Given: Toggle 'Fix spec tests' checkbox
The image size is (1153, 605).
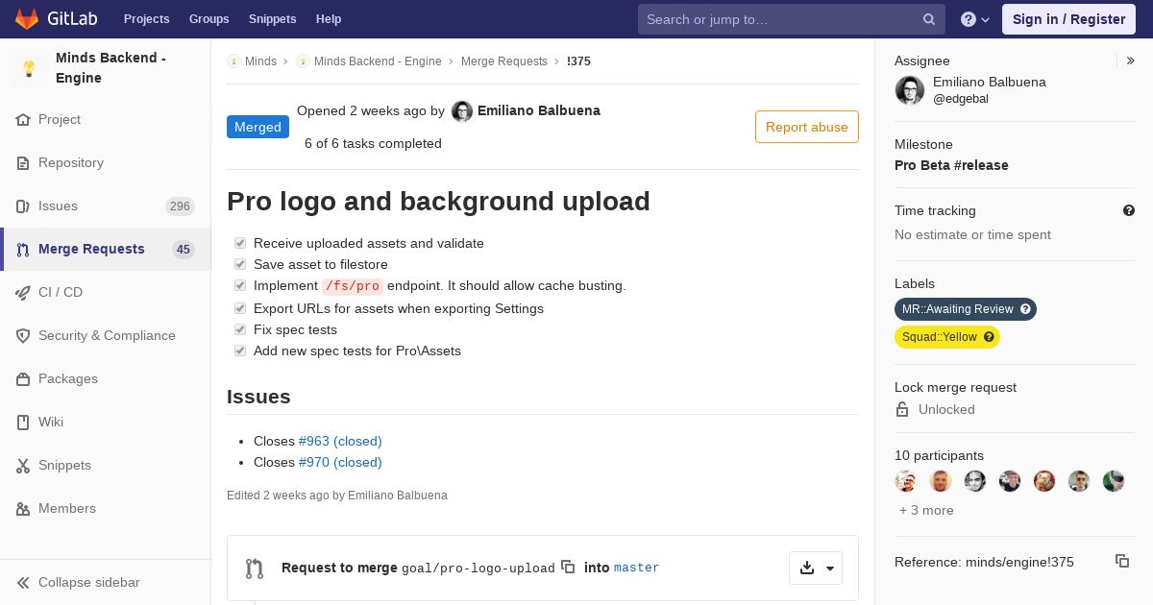Looking at the screenshot, I should 240,329.
